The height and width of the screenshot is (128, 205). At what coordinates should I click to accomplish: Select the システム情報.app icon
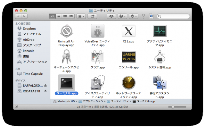(160, 57)
